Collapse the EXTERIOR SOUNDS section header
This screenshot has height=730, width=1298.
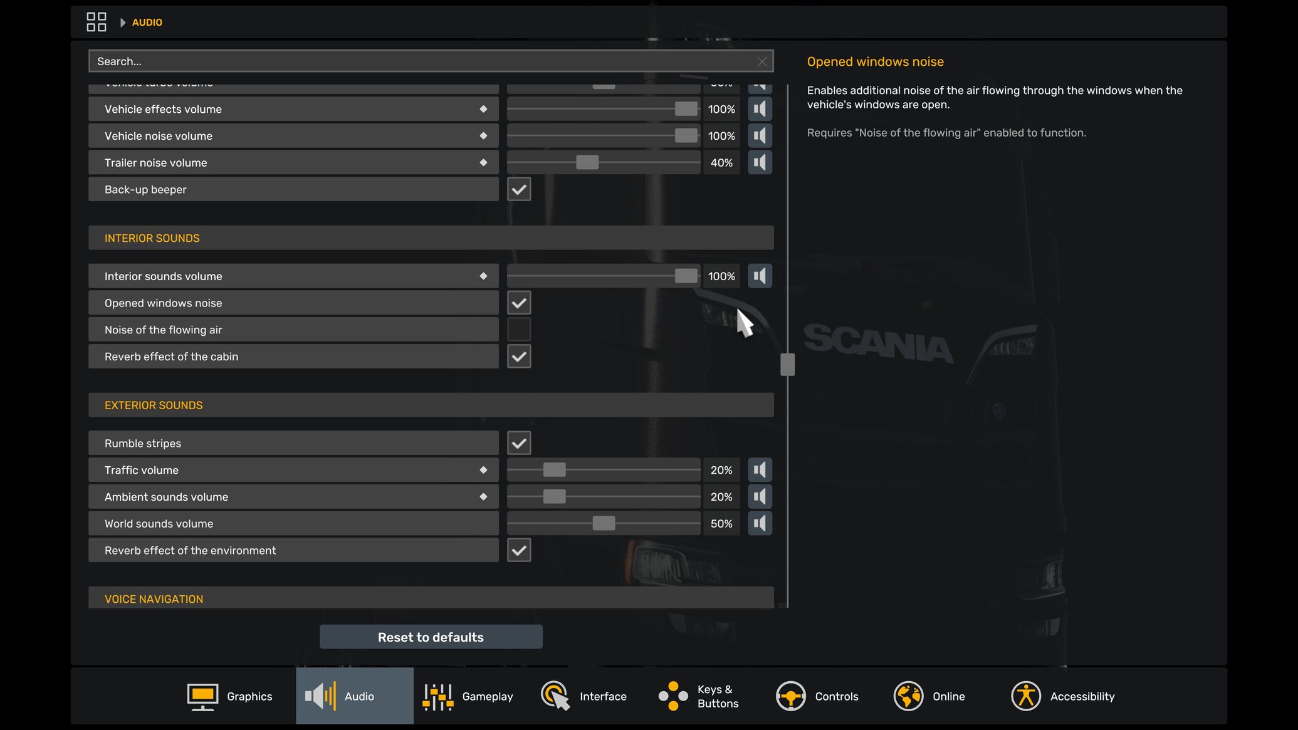431,405
